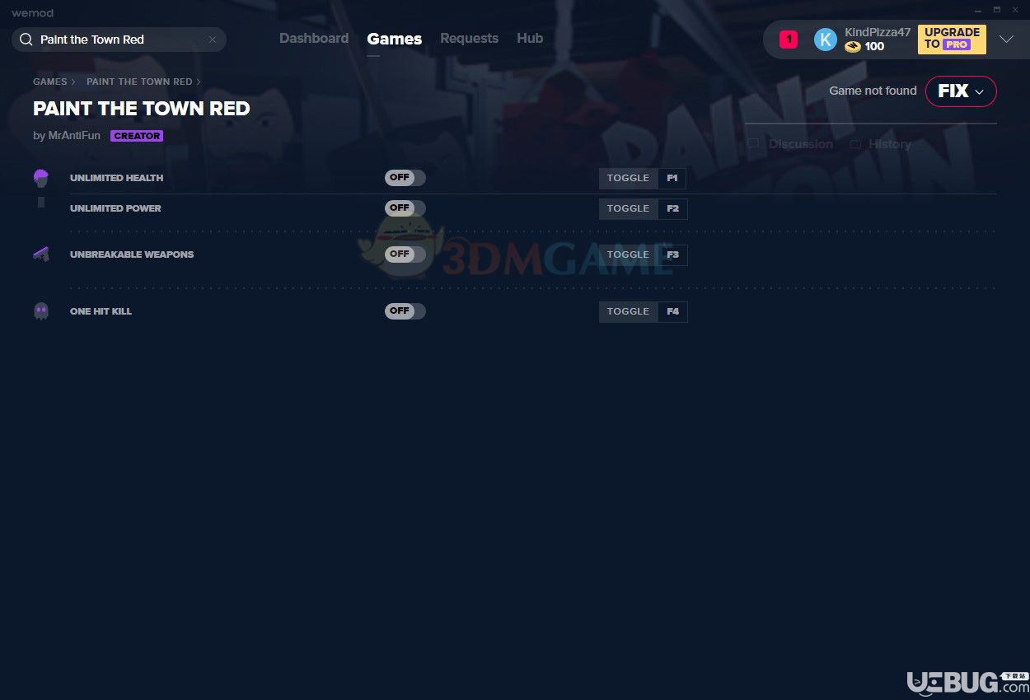Click the coin balance icon
Screen dimensions: 1030x700
853,47
